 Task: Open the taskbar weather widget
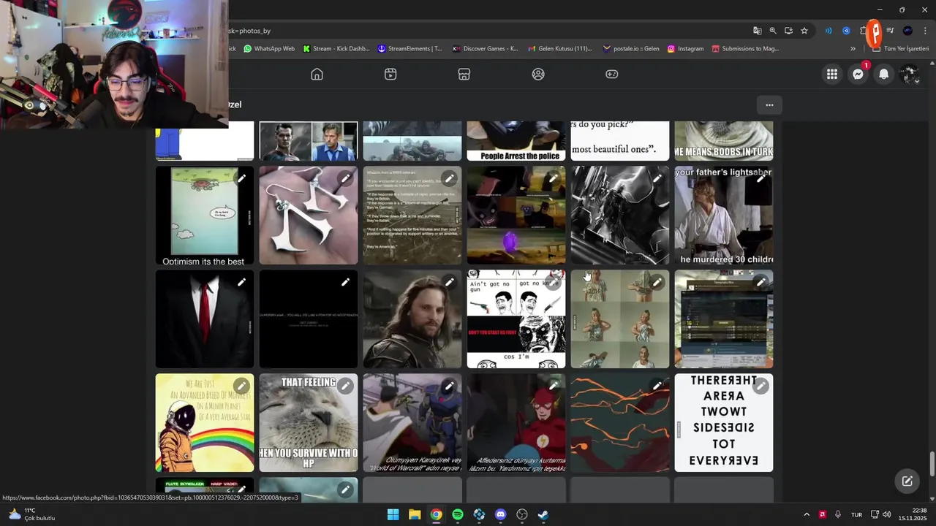click(31, 514)
